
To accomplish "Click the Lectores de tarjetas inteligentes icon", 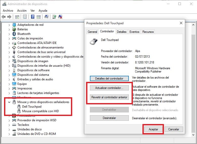I will coord(14,93).
